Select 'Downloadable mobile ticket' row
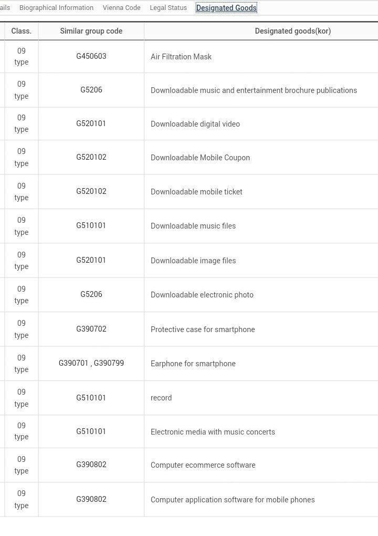Screen dimensions: 378x536 pos(196,192)
